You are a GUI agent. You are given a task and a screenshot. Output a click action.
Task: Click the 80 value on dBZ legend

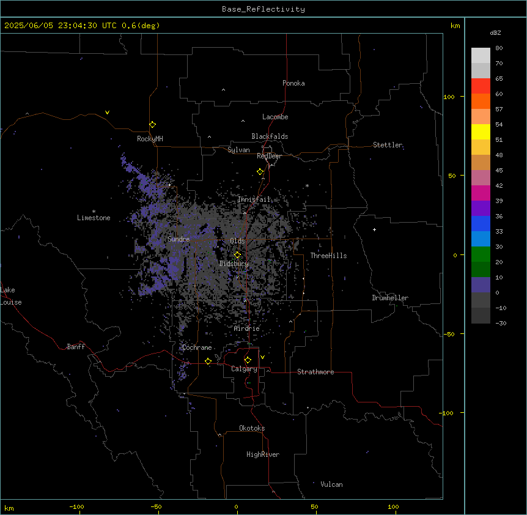click(499, 48)
